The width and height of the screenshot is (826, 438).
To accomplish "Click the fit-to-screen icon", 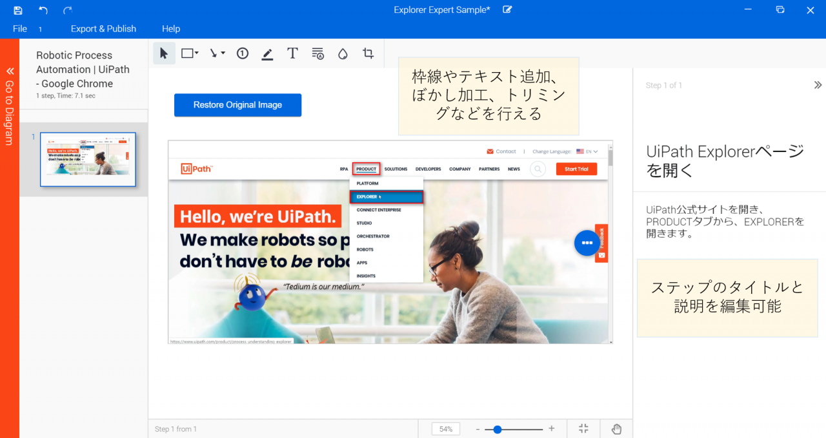I will click(583, 429).
